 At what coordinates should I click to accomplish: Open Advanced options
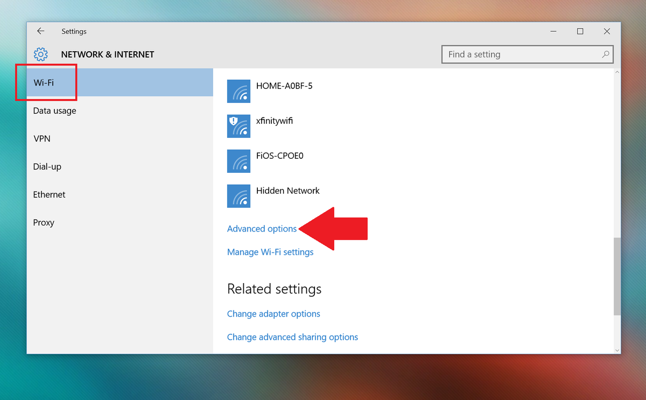262,228
